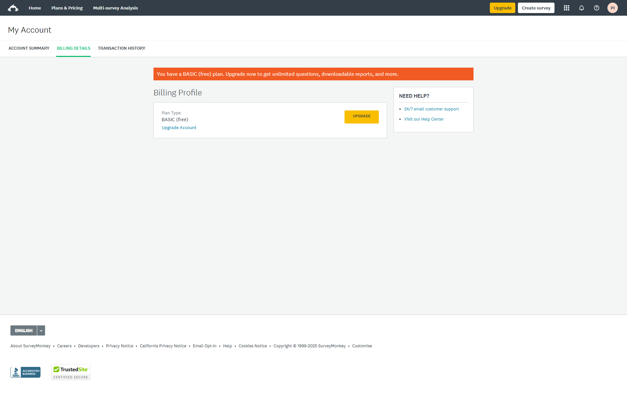Open the apps grid menu
Screen dimensions: 627x395
[x=567, y=8]
